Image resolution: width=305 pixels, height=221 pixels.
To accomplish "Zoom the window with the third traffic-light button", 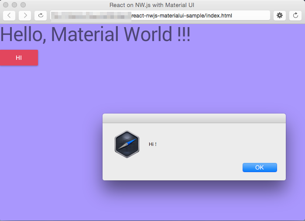I will point(23,5).
